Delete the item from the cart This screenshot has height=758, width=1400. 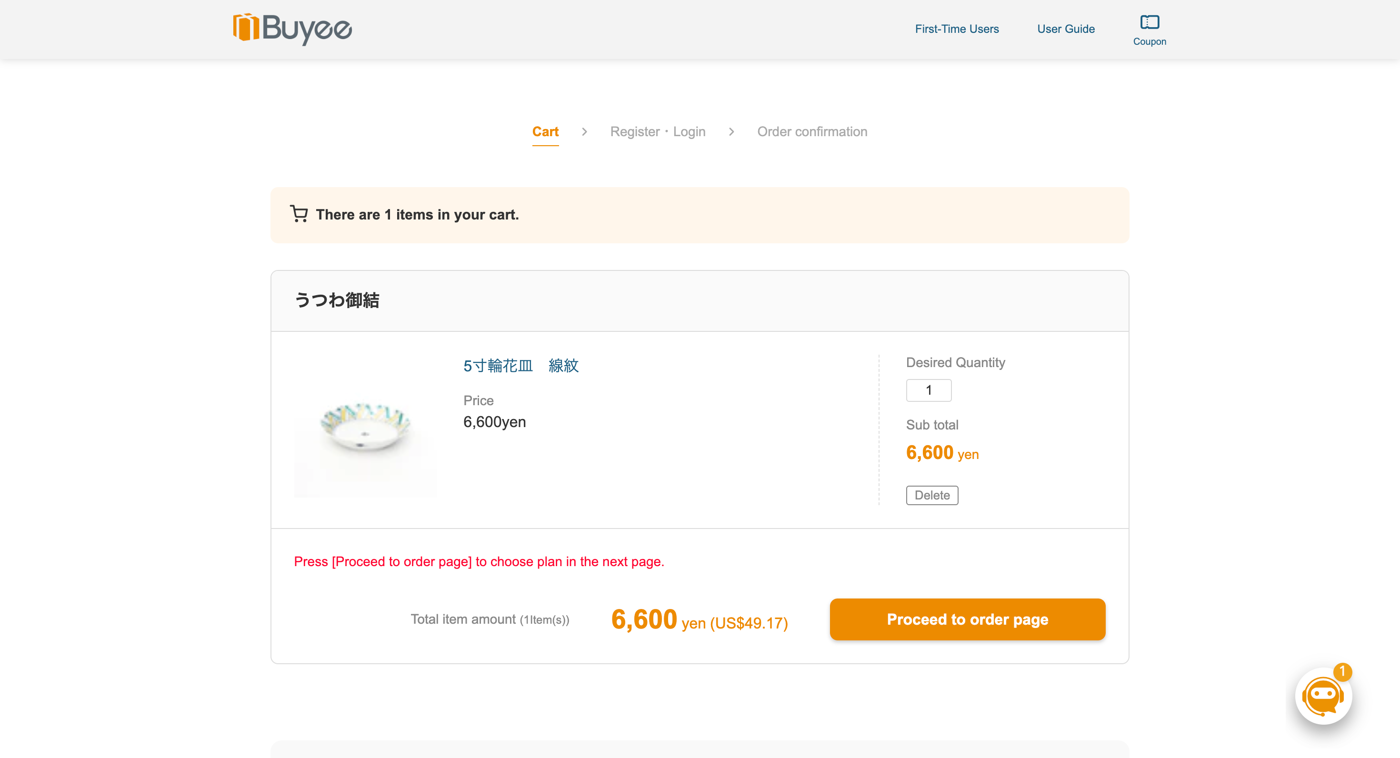coord(931,495)
